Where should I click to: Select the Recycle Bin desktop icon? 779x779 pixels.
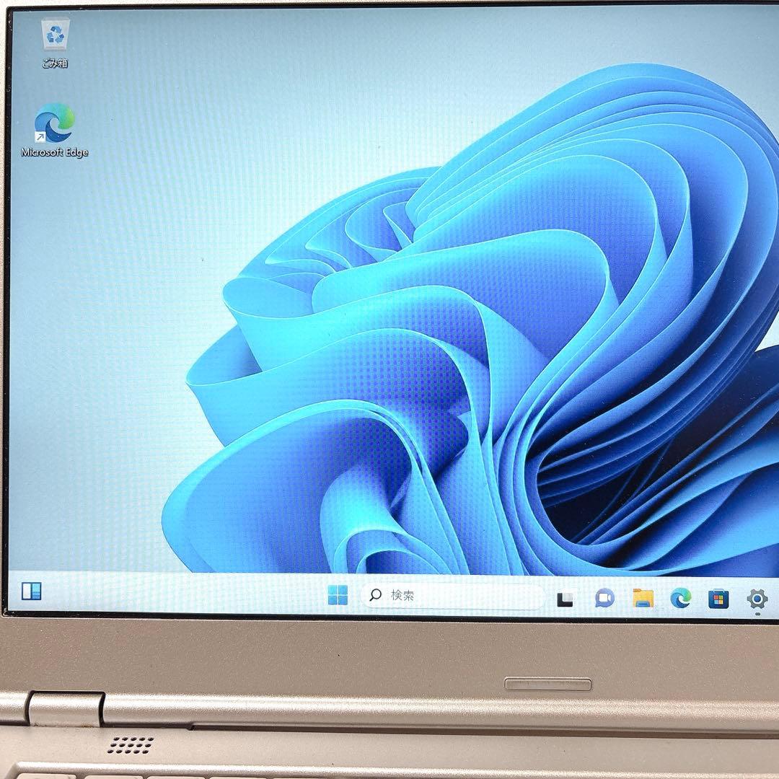[53, 32]
